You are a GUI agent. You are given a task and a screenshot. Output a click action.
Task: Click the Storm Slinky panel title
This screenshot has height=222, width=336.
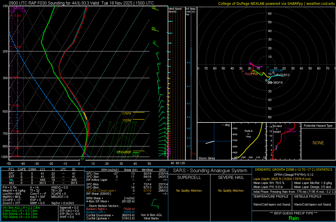(x=207, y=158)
